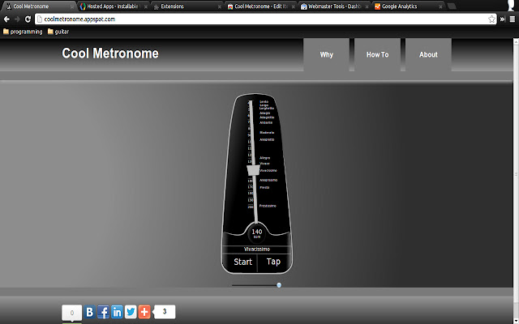Reload the page

pyautogui.click(x=28, y=19)
